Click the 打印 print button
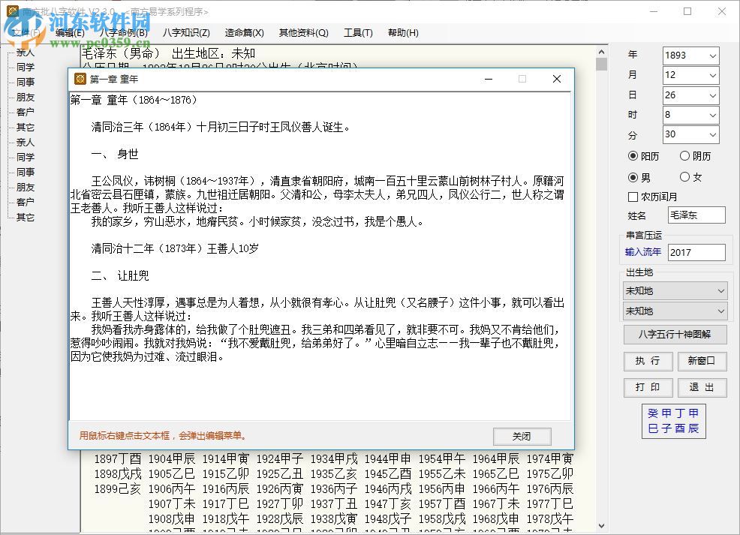Screen dimensions: 740x535 click(648, 388)
